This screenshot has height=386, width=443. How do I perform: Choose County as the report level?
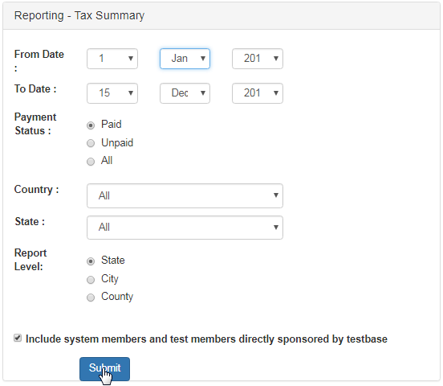click(91, 298)
